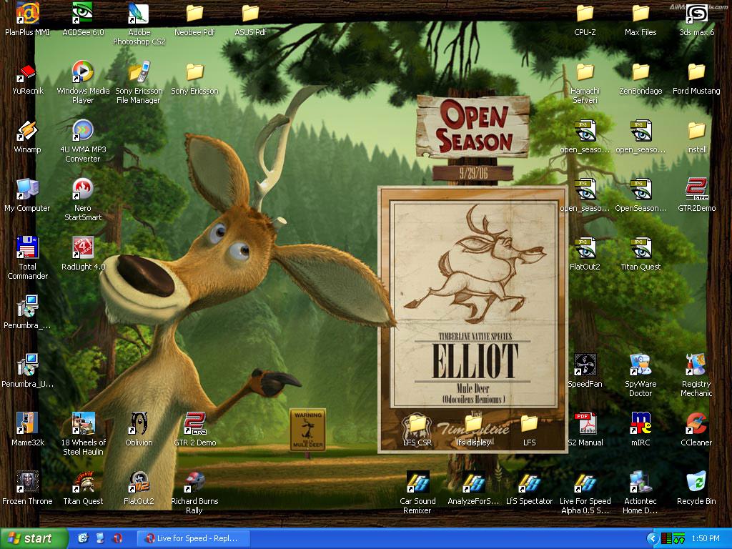Click the red and green bars tray icon

click(x=667, y=538)
